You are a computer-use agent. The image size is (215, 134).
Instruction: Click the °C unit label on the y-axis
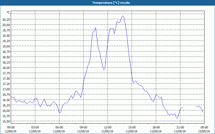pyautogui.click(x=8, y=12)
